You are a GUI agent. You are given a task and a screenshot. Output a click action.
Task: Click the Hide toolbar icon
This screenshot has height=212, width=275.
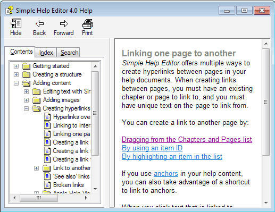pos(16,23)
